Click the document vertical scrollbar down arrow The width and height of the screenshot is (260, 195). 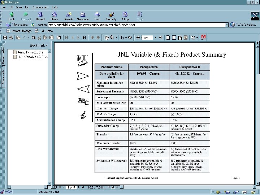[x=257, y=183]
